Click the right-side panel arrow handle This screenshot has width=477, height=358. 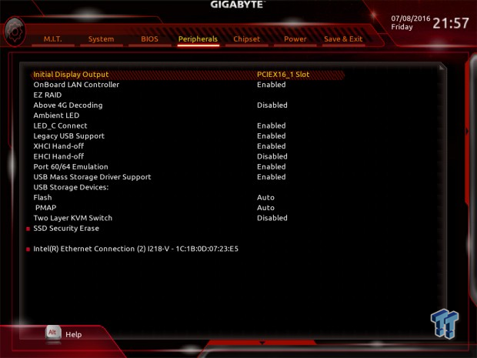[x=467, y=131]
